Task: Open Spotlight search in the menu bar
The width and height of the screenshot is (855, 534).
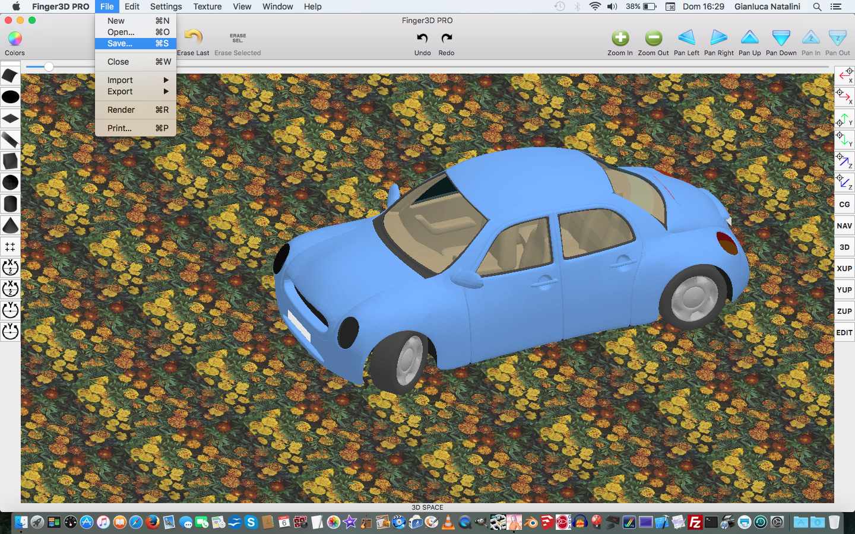Action: pos(817,7)
